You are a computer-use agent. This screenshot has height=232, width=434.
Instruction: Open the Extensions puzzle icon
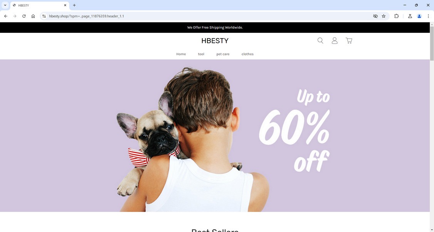(x=396, y=16)
